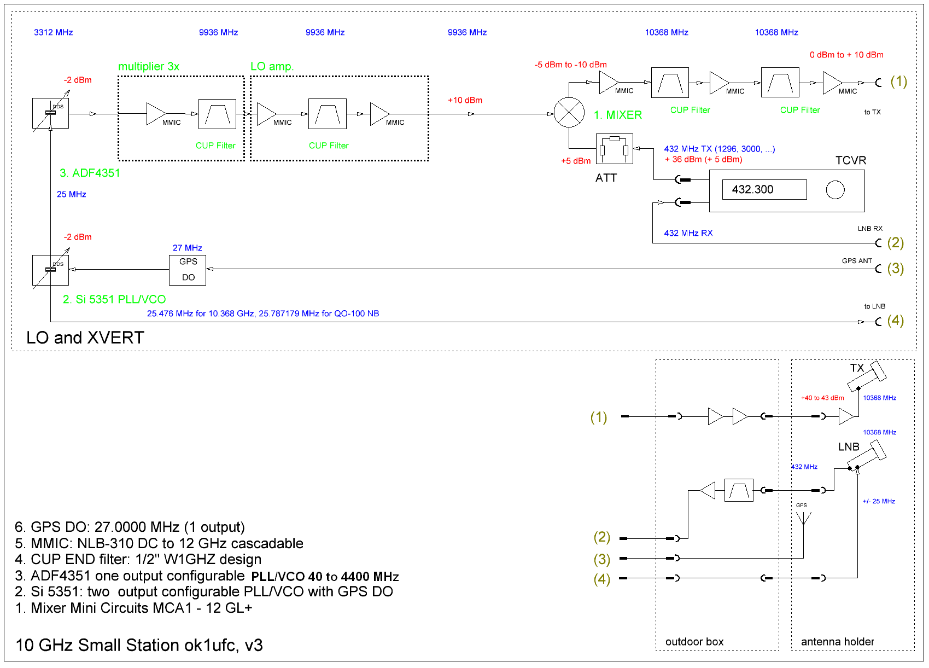The width and height of the screenshot is (929, 668).
Task: Click the 'LO and XVERT' section label
Action: (x=85, y=338)
